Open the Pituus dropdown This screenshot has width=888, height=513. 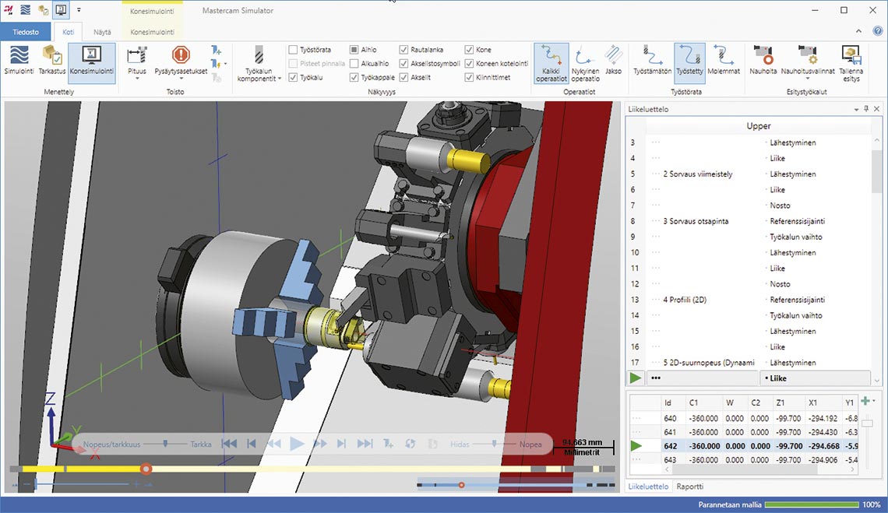pos(137,79)
